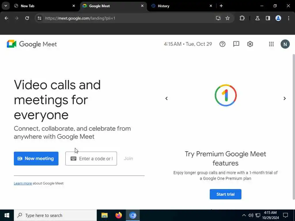Open Chrome Labs flask icon
The height and width of the screenshot is (221, 295).
[257, 18]
